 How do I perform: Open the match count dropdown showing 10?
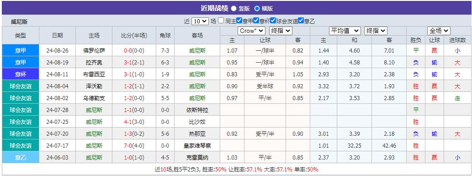coord(200,21)
